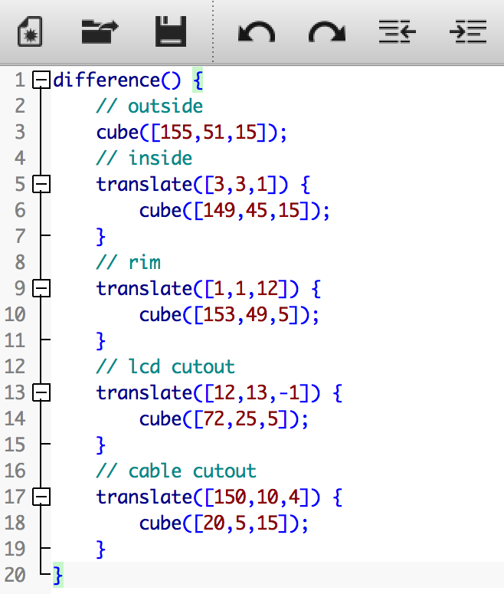This screenshot has width=504, height=594.
Task: Collapse the lcd cutout translate block
Action: point(41,392)
